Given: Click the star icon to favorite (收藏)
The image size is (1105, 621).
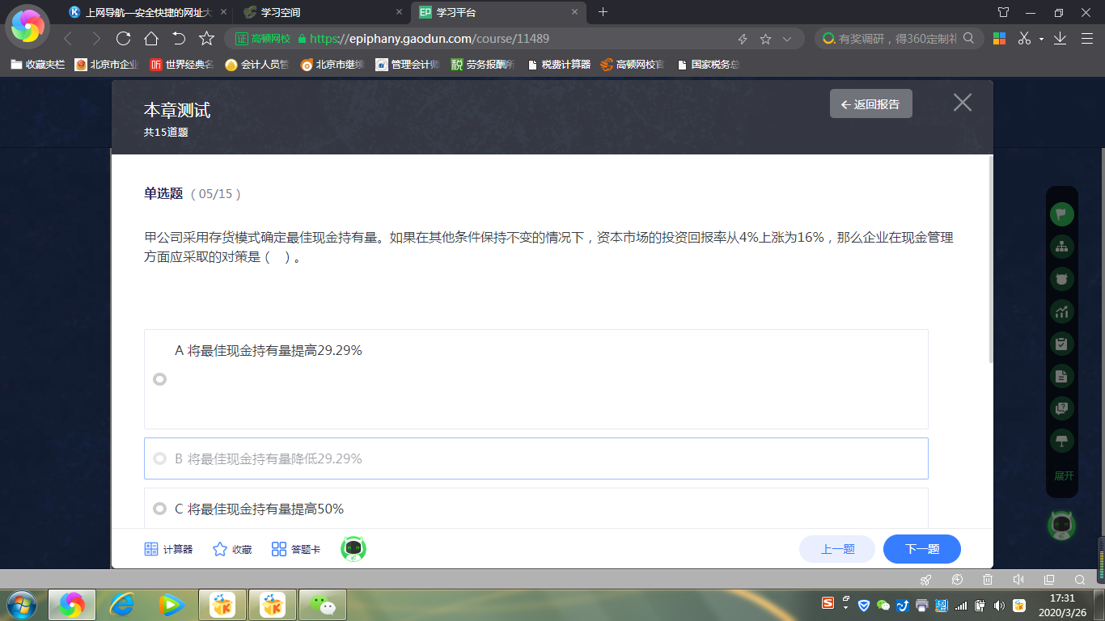Looking at the screenshot, I should pos(231,549).
